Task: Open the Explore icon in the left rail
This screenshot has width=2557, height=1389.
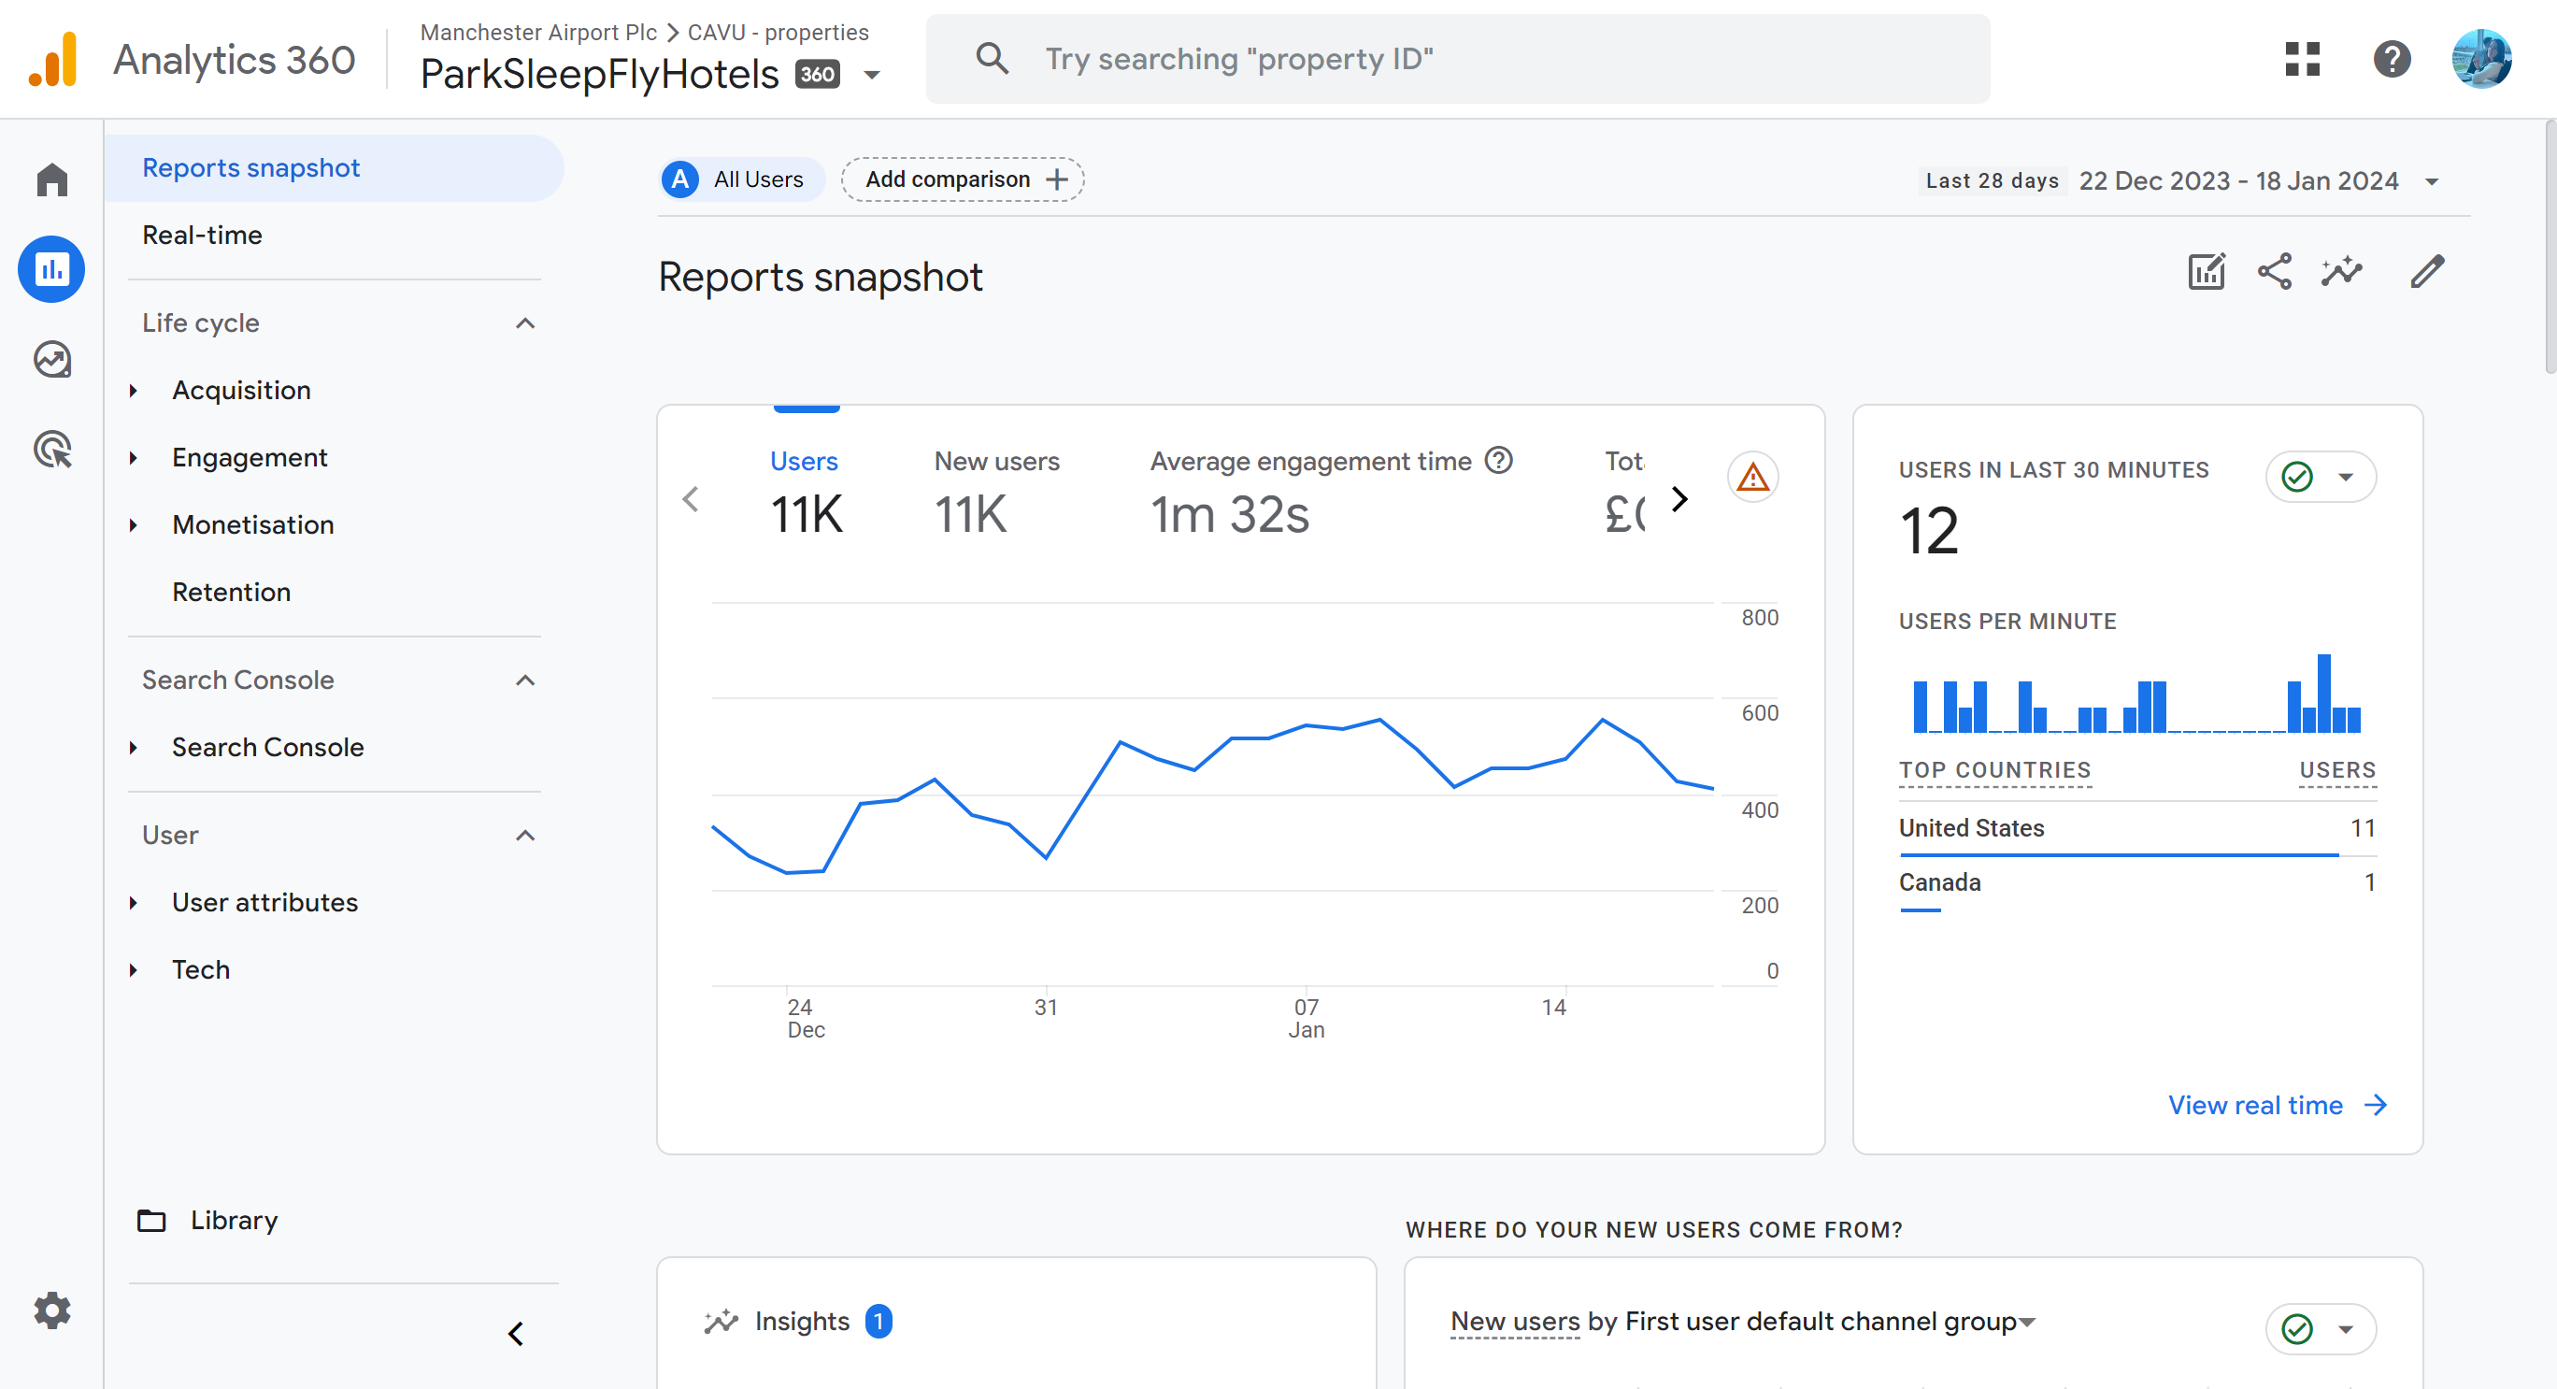Action: [x=51, y=360]
